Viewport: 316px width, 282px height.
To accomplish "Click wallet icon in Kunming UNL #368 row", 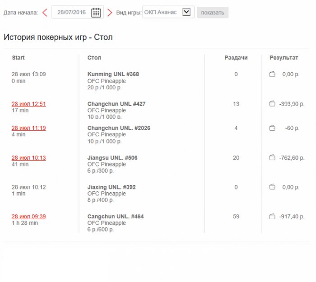I will (272, 74).
